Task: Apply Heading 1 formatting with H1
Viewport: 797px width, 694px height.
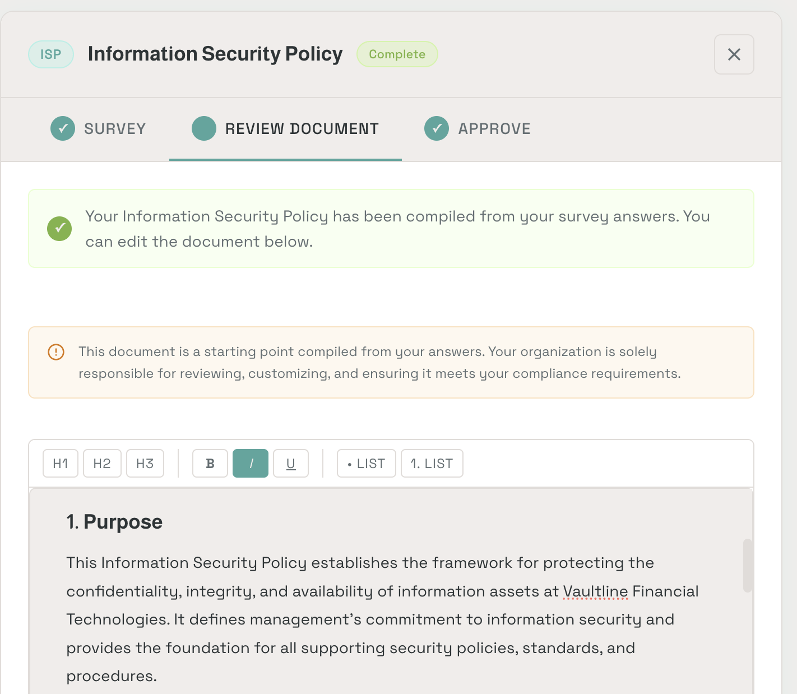Action: 61,464
